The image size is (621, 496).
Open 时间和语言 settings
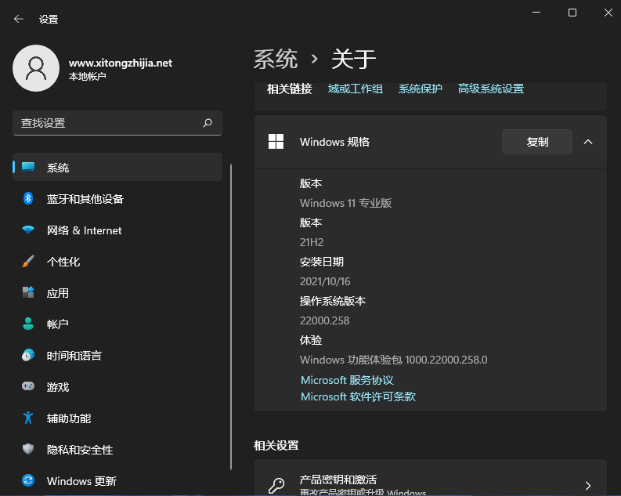tap(117, 355)
